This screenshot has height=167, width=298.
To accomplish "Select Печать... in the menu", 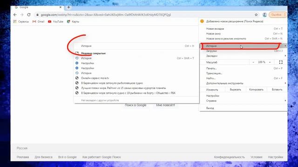I will click(243, 68).
